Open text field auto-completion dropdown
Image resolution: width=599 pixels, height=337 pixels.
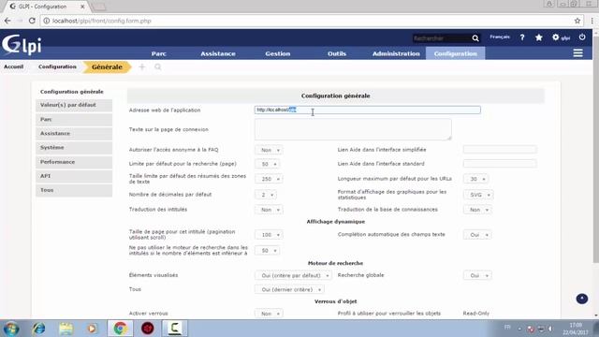click(x=477, y=235)
